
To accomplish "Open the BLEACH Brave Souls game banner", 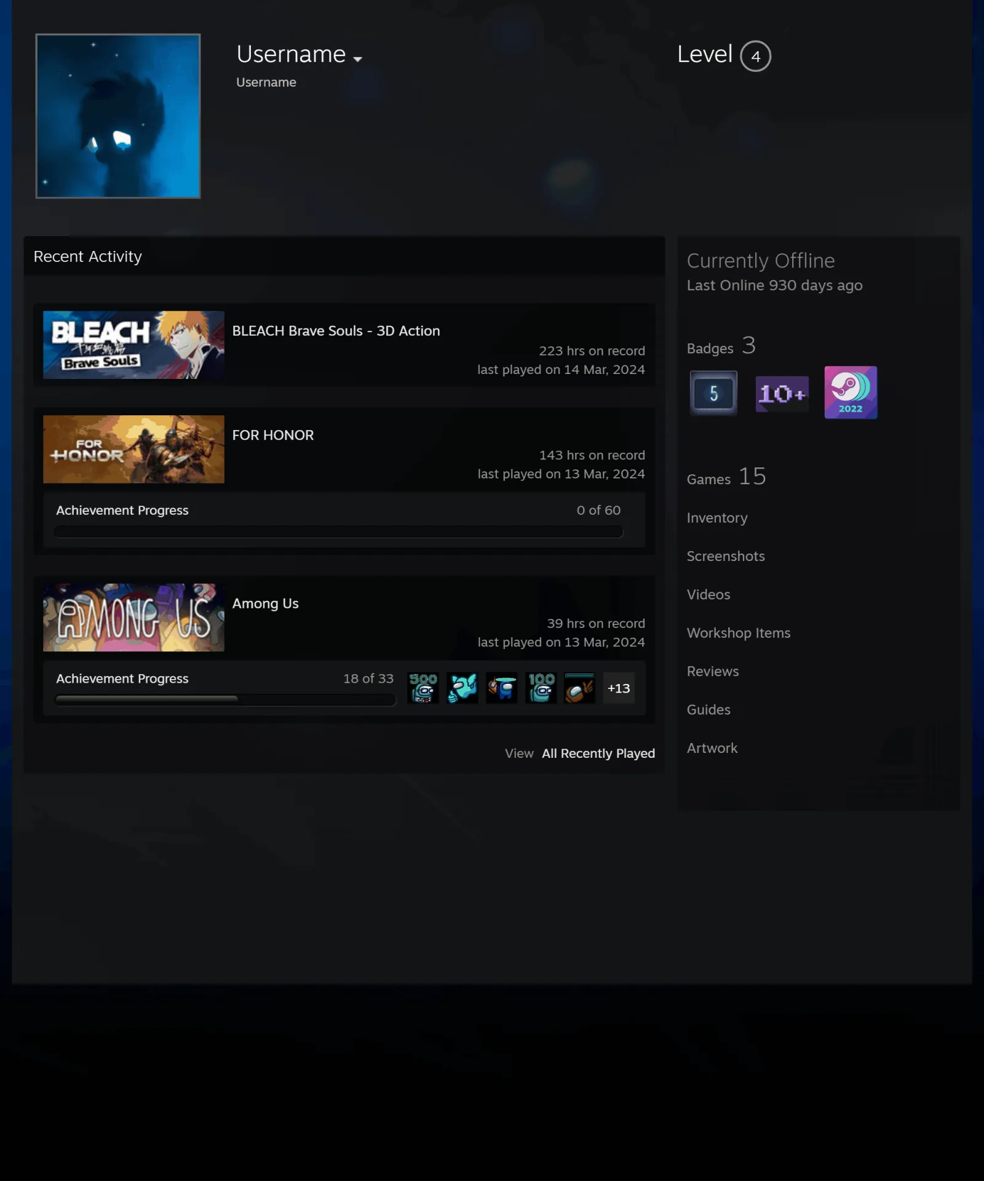I will click(x=133, y=344).
